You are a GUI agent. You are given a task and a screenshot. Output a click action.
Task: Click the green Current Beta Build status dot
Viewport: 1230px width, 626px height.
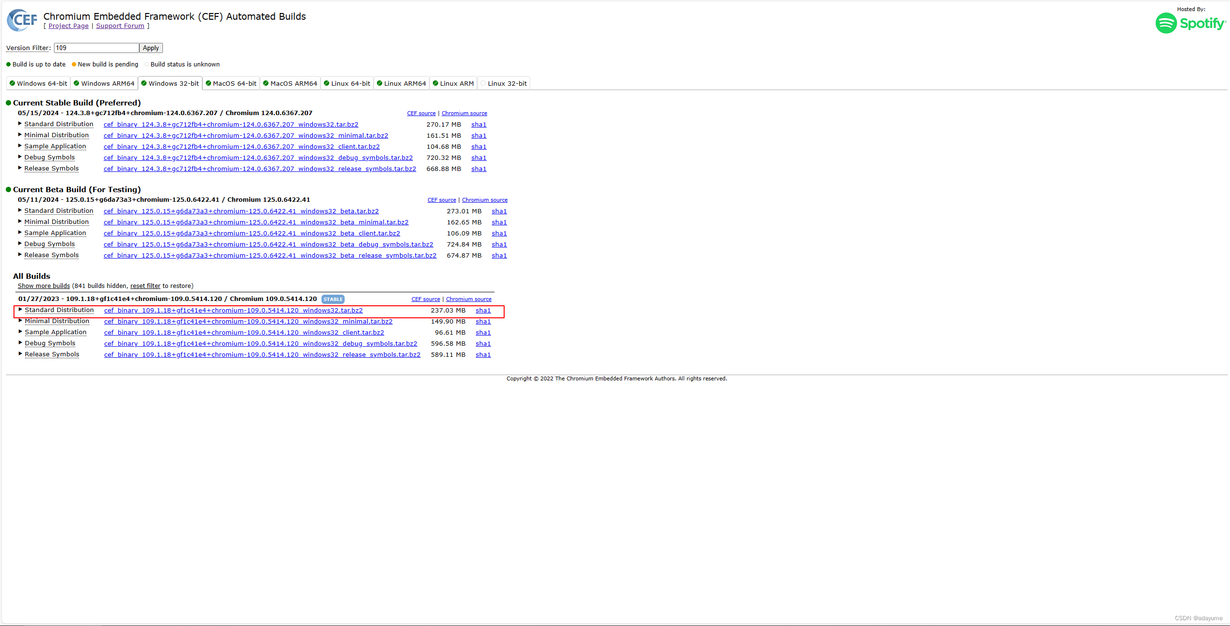pos(8,190)
